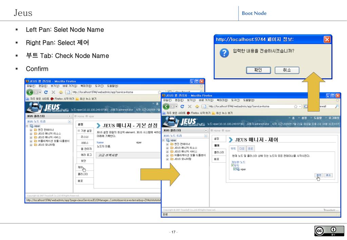347x240 pixels.
Task: Click Creative Commons BY license badge
Action: point(329,231)
